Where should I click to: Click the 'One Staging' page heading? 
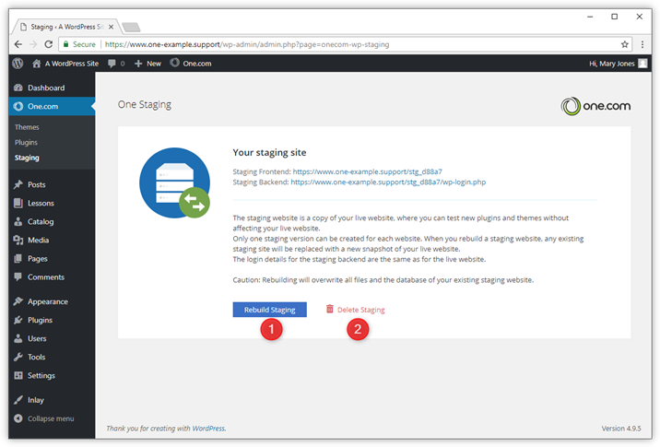[145, 104]
